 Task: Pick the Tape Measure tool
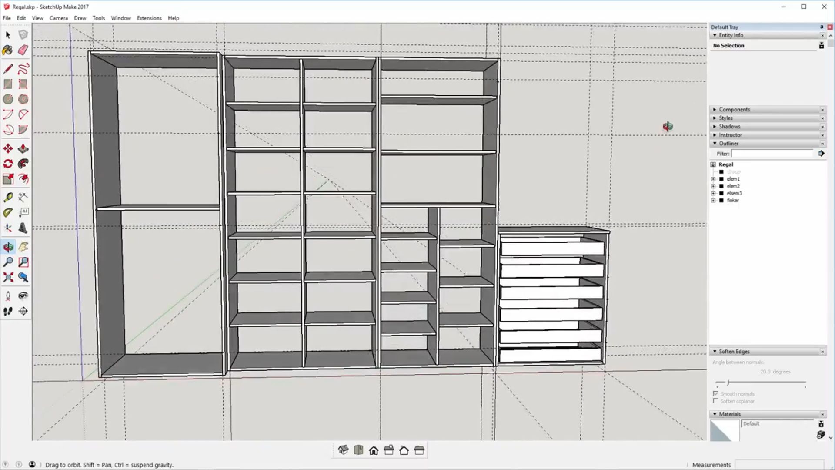tap(8, 197)
